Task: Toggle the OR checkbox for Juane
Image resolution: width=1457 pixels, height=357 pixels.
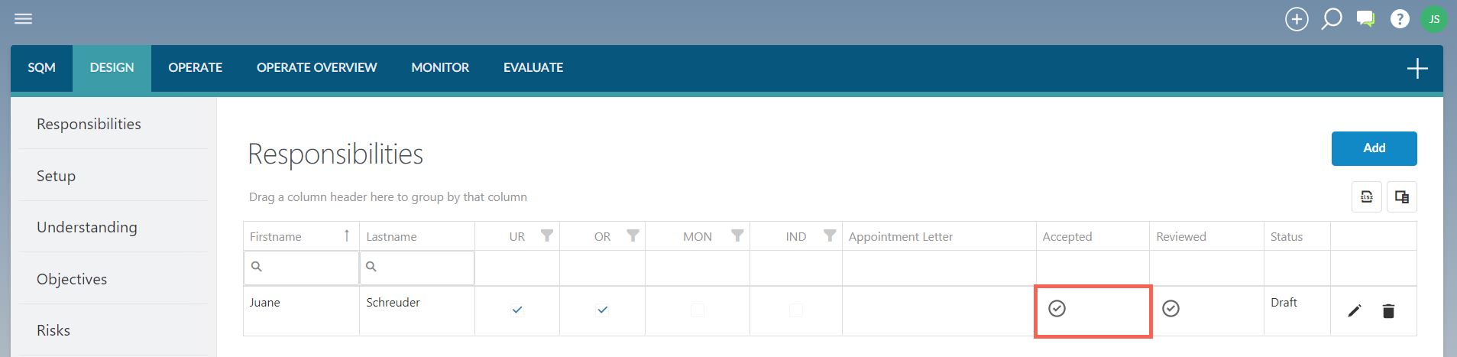Action: click(x=602, y=310)
